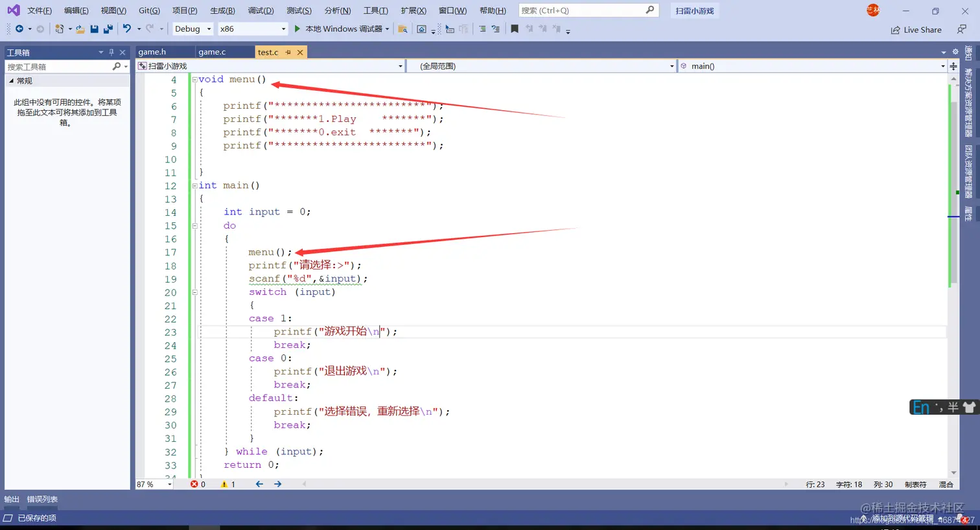This screenshot has width=980, height=530.
Task: Open the (全局范围) scope dropdown
Action: (542, 66)
